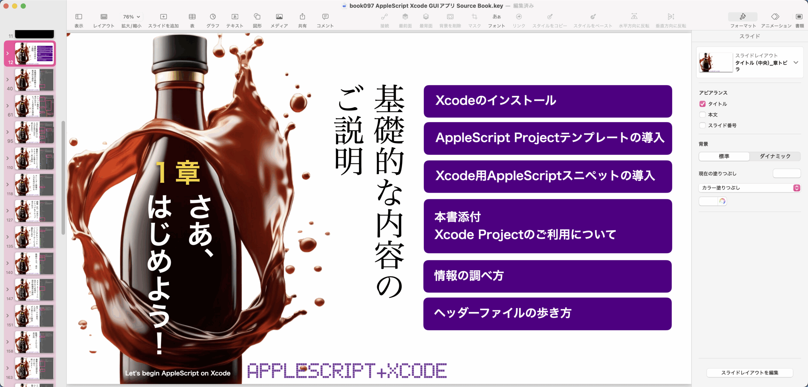Insert a chart with グラフ icon
The height and width of the screenshot is (387, 808).
point(213,17)
